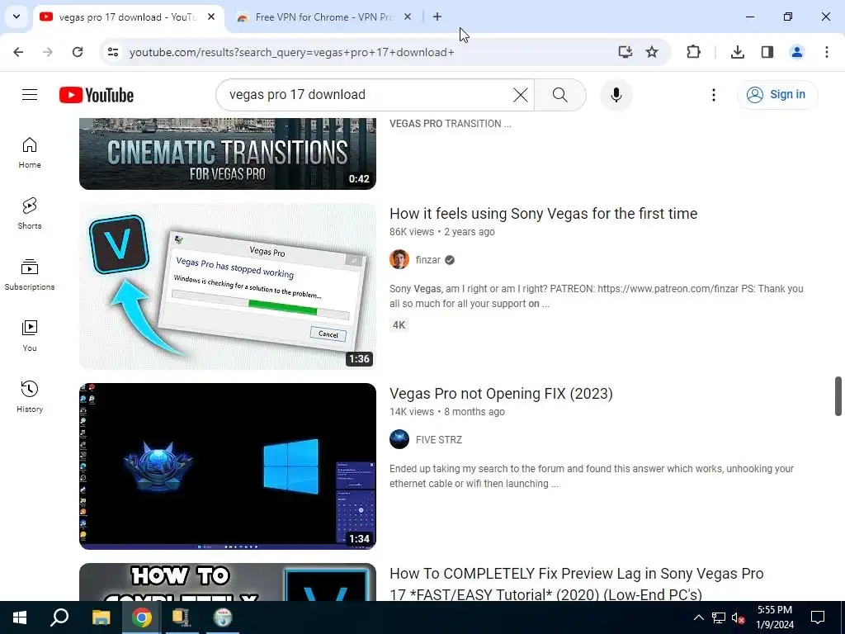View site information icon in address bar
Screen dimensions: 845x634
point(112,52)
